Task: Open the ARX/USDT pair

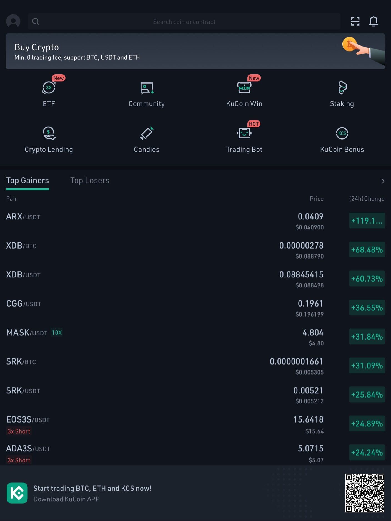Action: (x=195, y=221)
